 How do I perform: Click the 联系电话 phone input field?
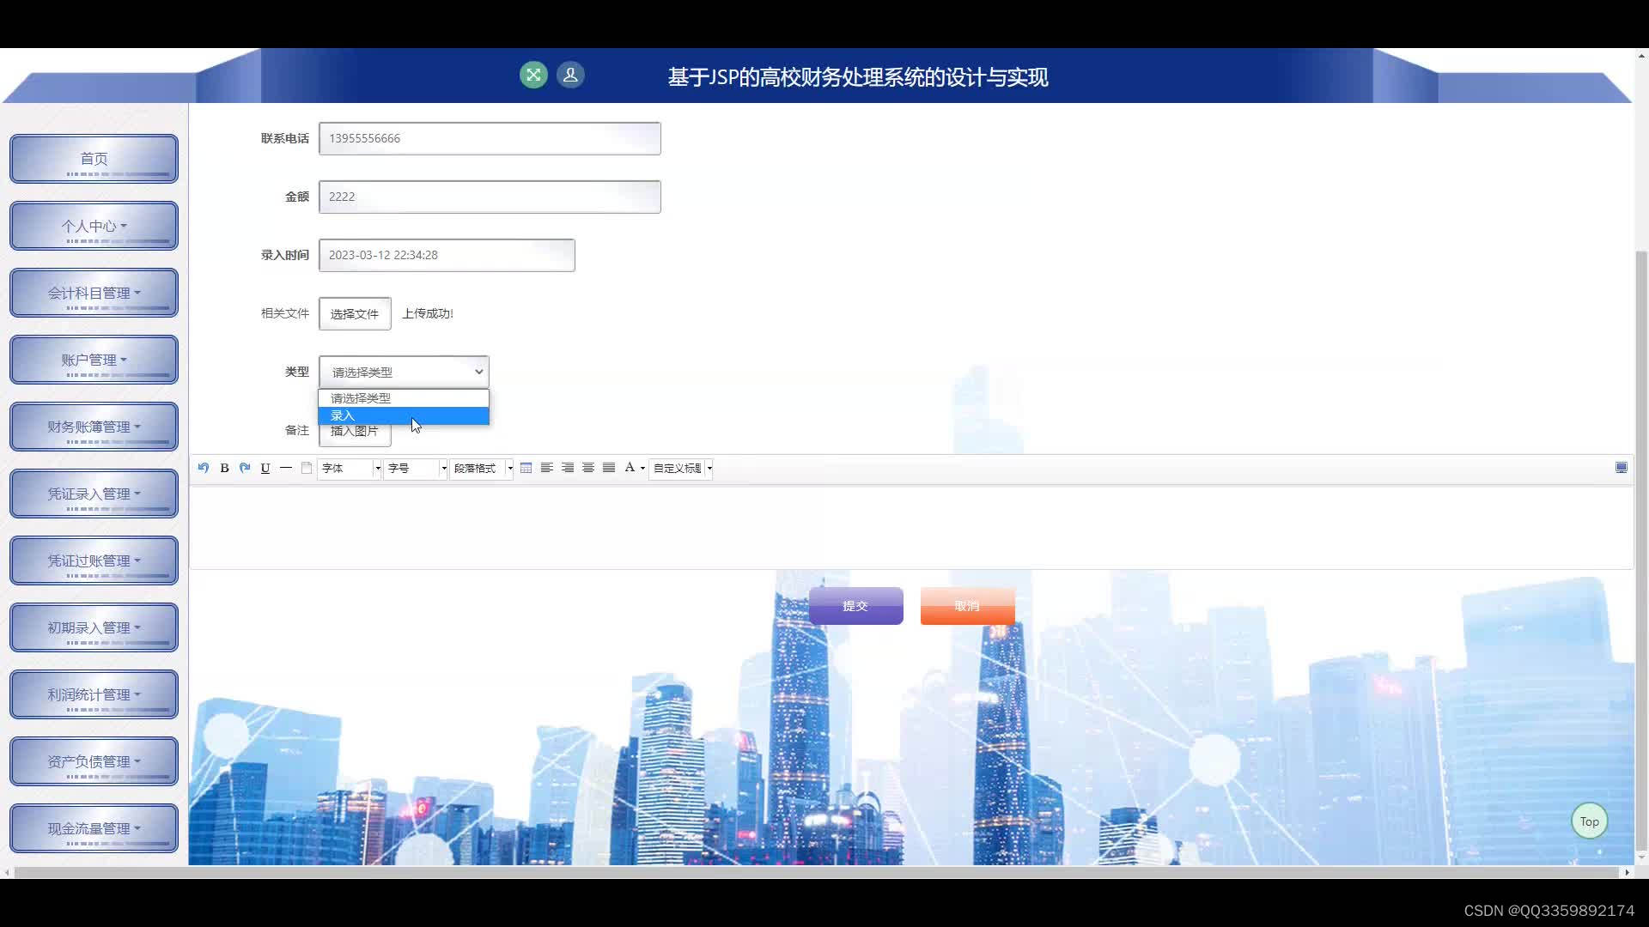[x=490, y=138]
